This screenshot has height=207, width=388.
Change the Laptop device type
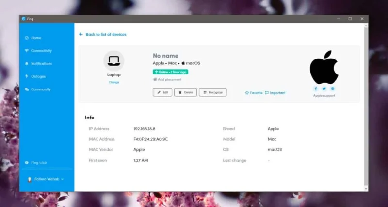point(114,82)
